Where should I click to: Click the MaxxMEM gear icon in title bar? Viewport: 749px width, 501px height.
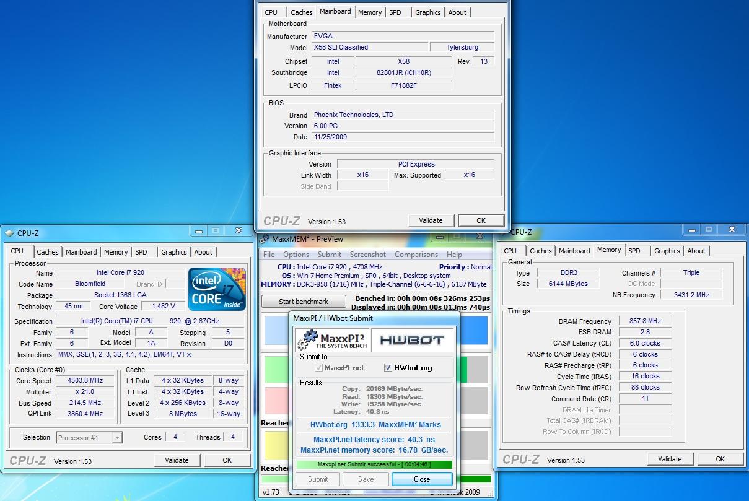pos(264,239)
